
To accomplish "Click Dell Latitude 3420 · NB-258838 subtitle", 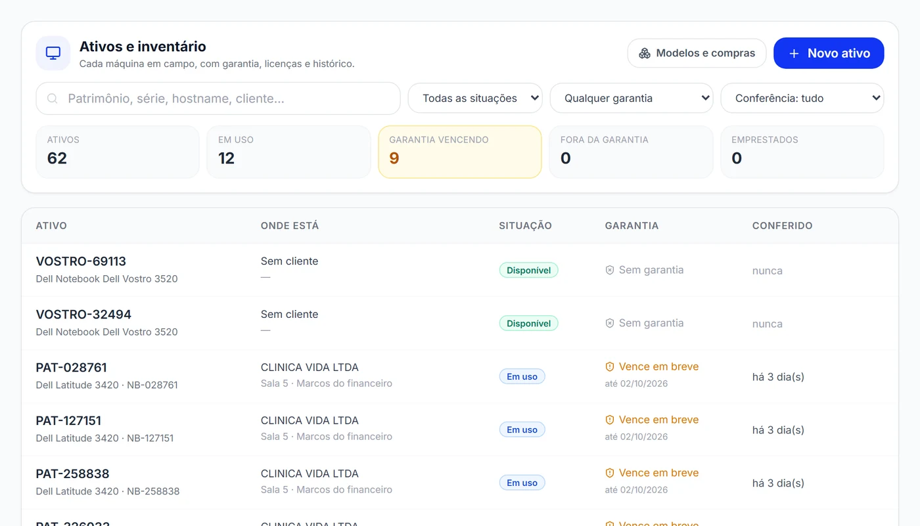I will pyautogui.click(x=108, y=491).
